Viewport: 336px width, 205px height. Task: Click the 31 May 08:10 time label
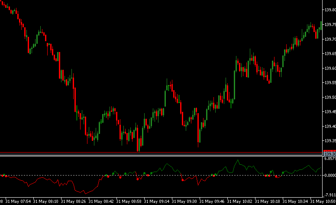(x=46, y=202)
